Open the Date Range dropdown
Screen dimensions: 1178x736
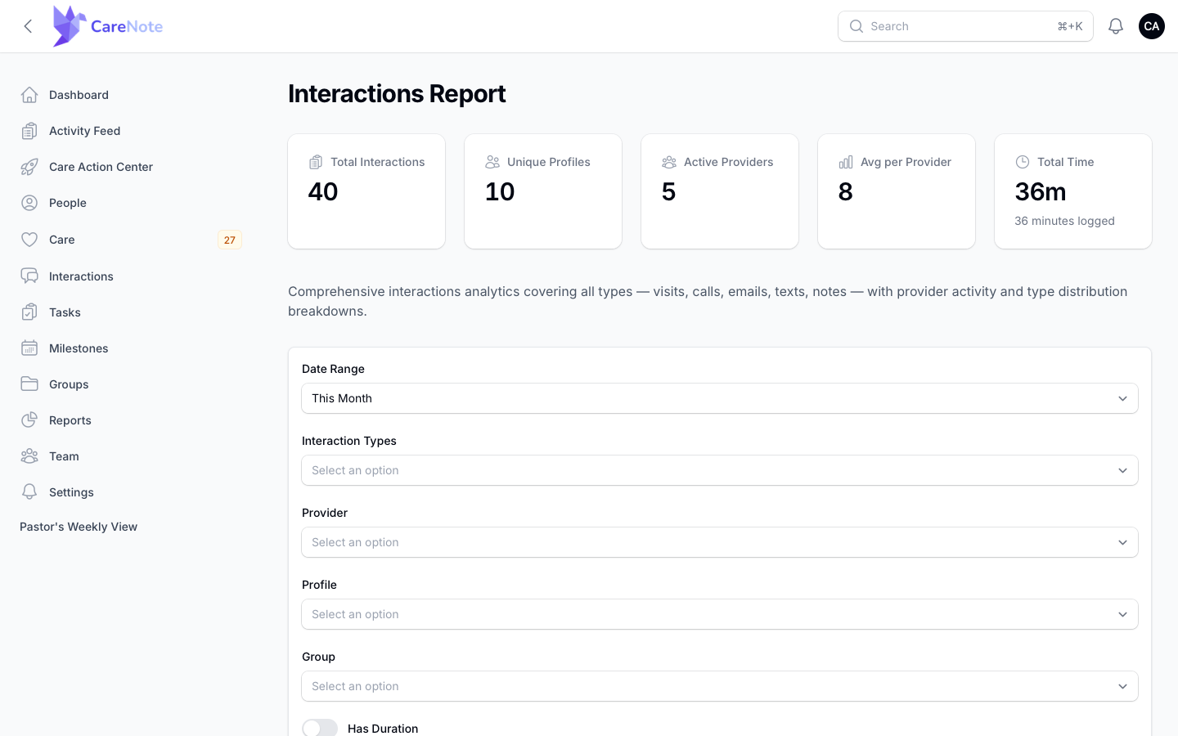[720, 398]
